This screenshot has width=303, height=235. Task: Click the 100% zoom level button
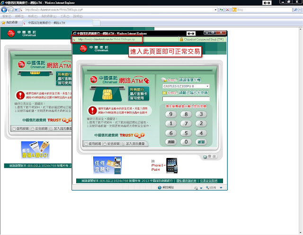point(211,188)
